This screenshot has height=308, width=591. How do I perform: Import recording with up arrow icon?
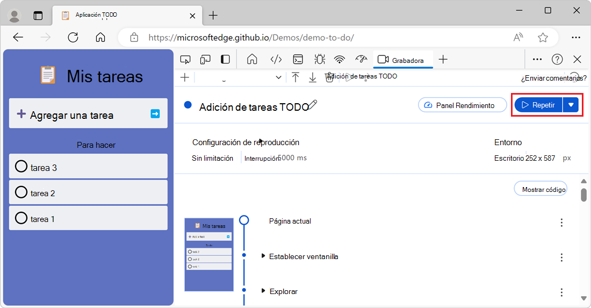295,77
